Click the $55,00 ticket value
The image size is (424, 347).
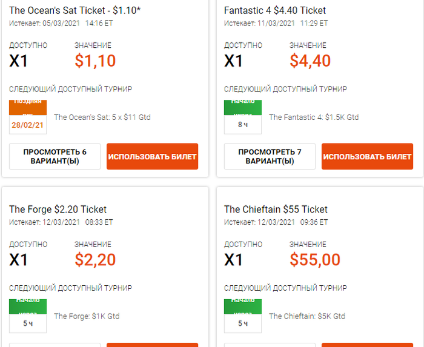click(315, 260)
